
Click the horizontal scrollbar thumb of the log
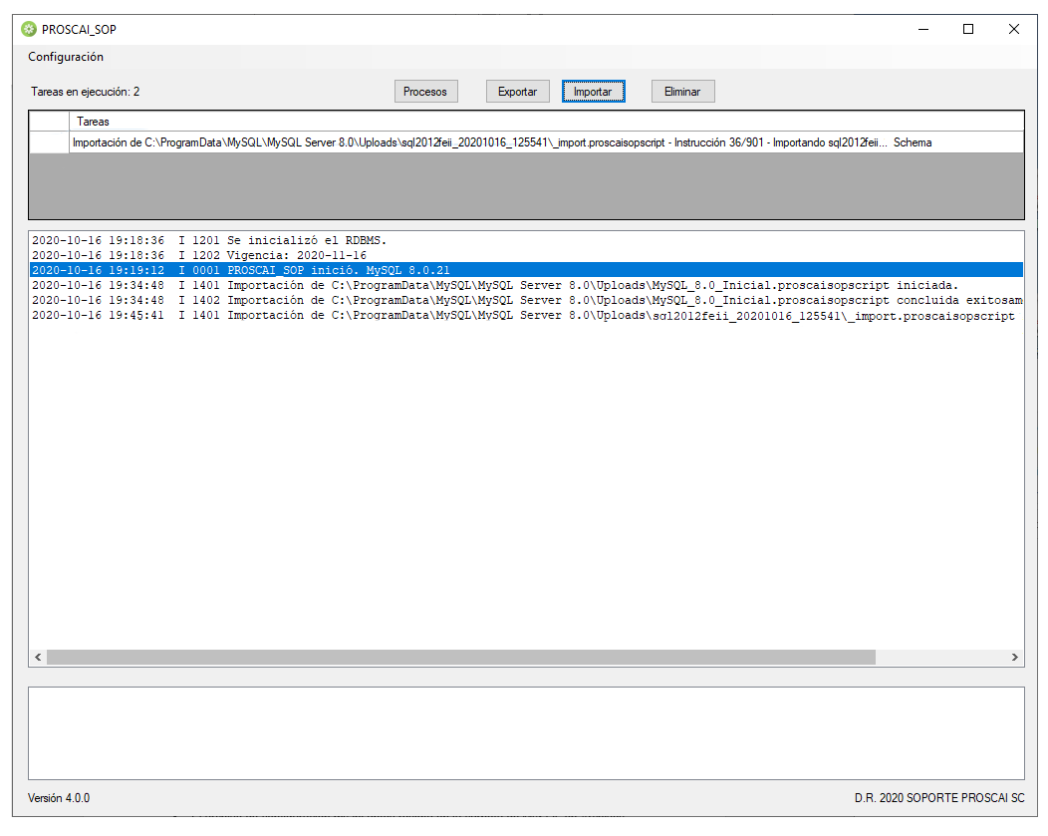point(461,657)
